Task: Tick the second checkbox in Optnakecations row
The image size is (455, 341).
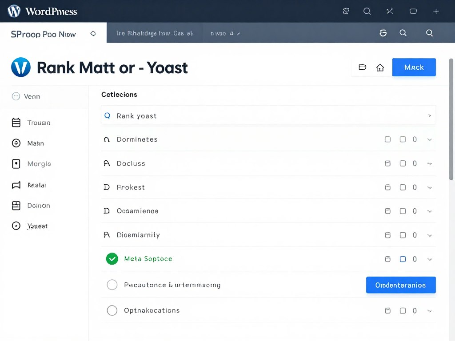Action: [x=403, y=310]
